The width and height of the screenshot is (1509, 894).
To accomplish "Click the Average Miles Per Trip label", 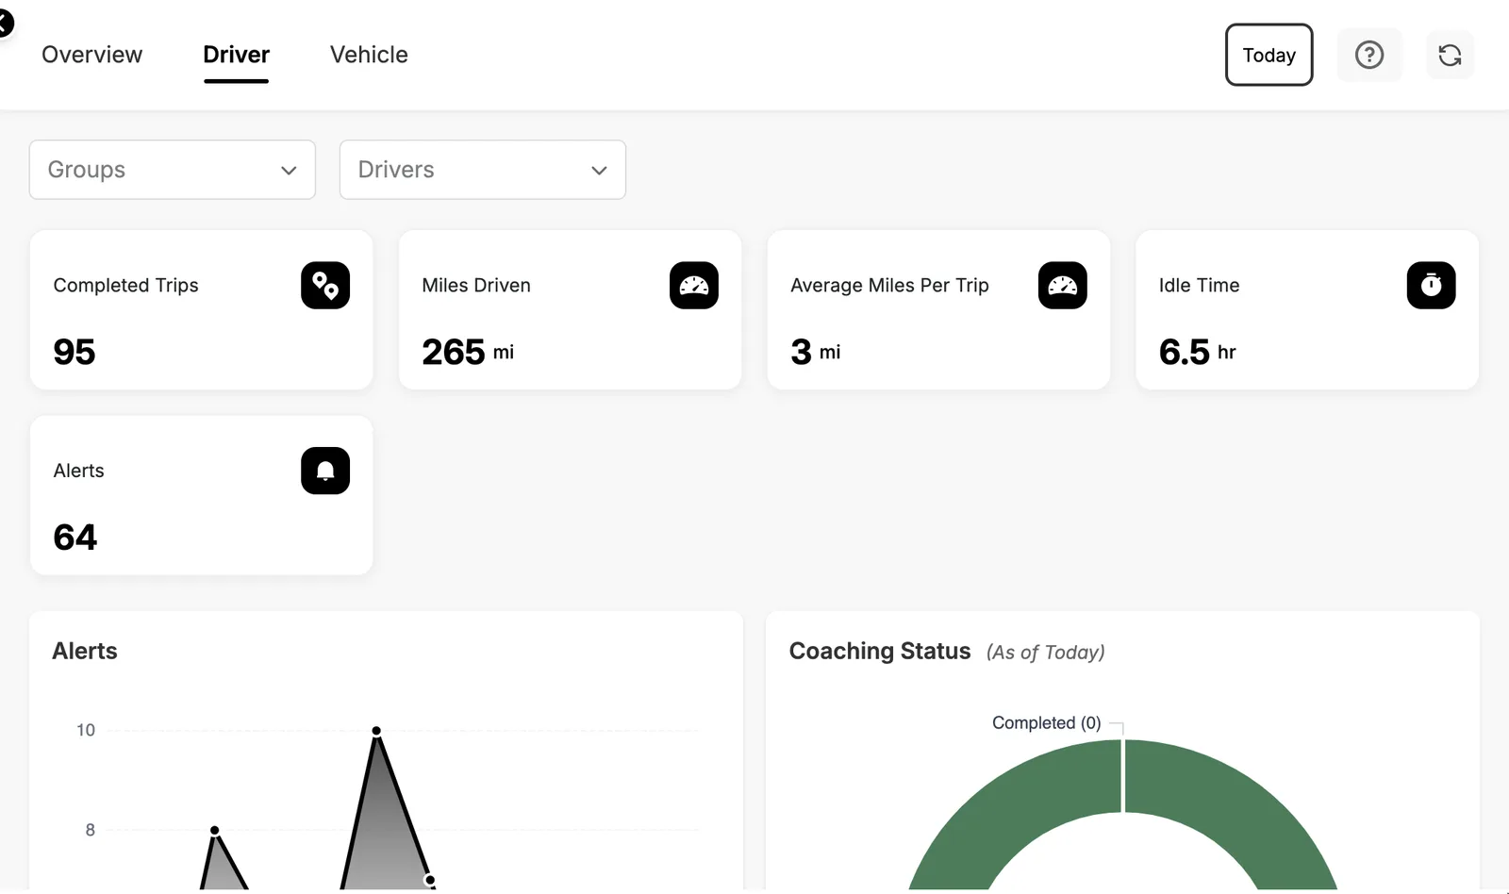I will 889,285.
